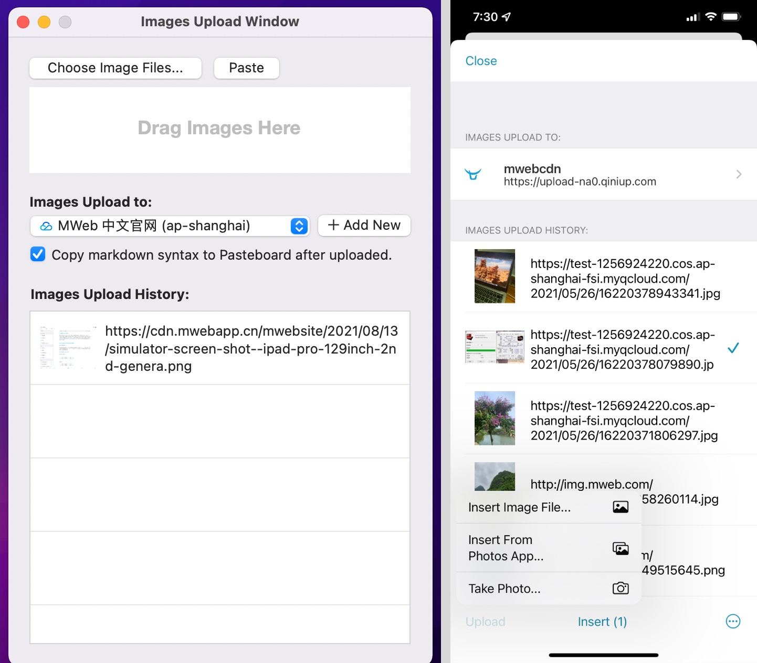Click the location arrow in the status bar
This screenshot has width=757, height=663.
(506, 17)
